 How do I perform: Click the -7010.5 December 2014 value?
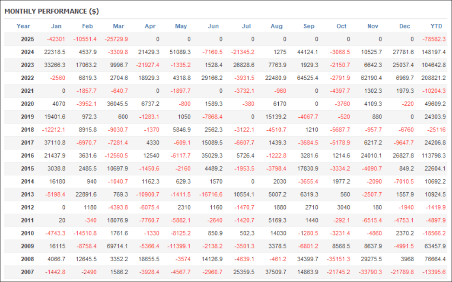pos(404,182)
